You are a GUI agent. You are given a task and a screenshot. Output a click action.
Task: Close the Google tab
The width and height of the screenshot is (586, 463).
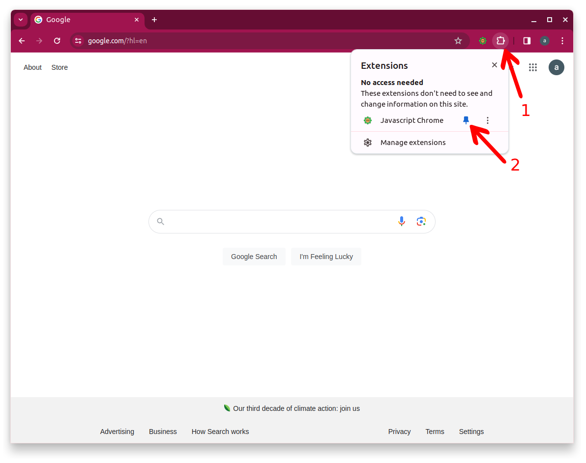pyautogui.click(x=137, y=20)
